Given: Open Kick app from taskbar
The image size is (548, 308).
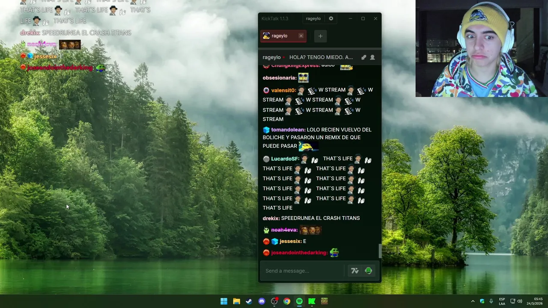Looking at the screenshot, I should tap(312, 301).
